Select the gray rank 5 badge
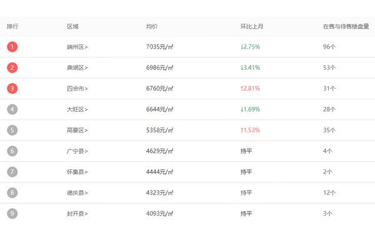This screenshot has height=250, width=375. tap(12, 130)
